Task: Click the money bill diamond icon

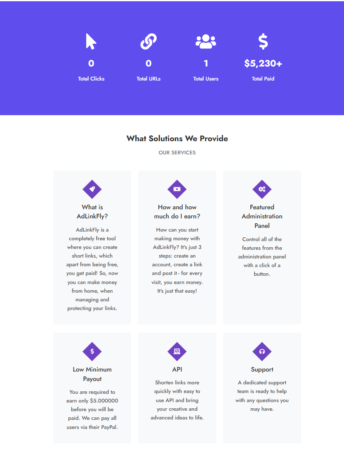Action: (x=177, y=189)
